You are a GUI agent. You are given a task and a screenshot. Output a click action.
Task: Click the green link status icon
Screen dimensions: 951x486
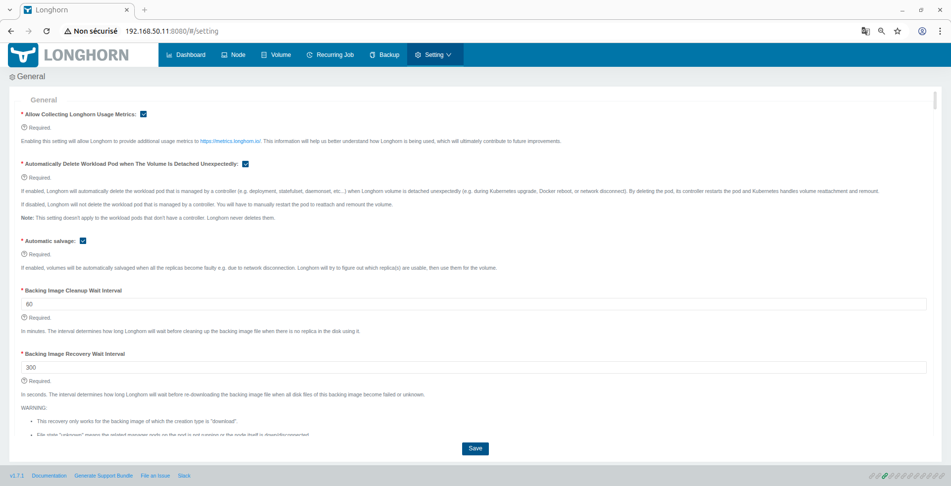pyautogui.click(x=885, y=476)
